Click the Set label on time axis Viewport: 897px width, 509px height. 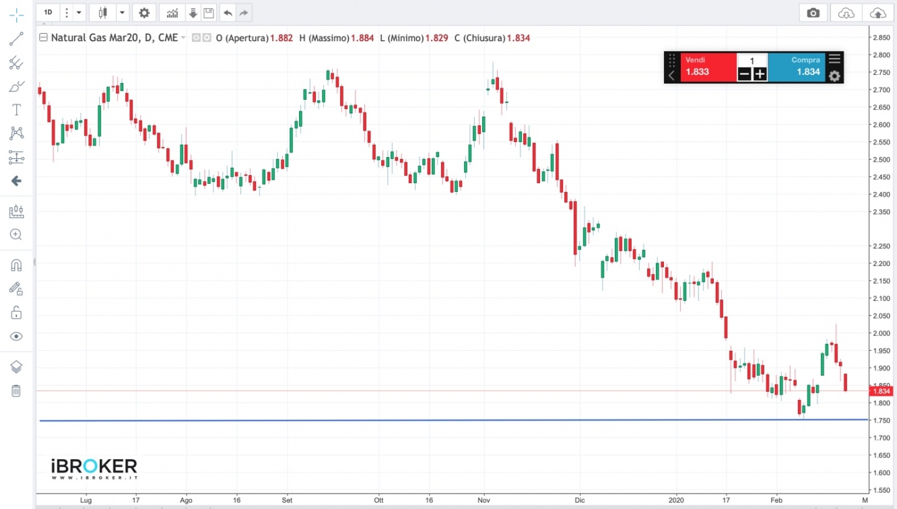pyautogui.click(x=288, y=500)
